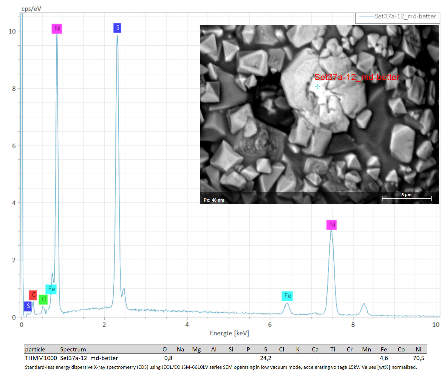
Task: Click the SEM micrograph image
Action: click(319, 114)
